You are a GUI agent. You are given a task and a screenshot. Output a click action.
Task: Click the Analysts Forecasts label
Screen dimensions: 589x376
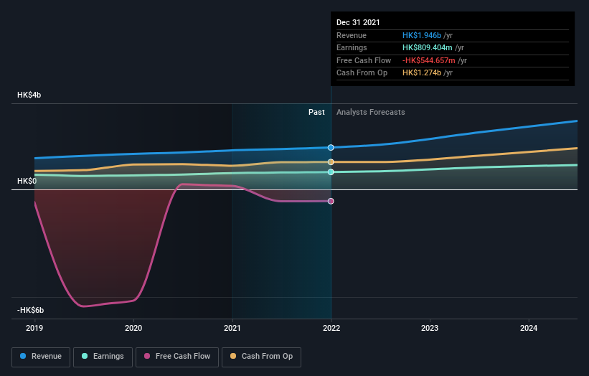point(371,113)
